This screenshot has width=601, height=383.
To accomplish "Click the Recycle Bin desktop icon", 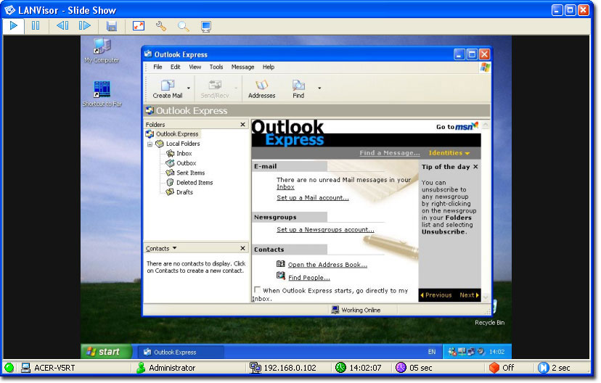I will [490, 314].
